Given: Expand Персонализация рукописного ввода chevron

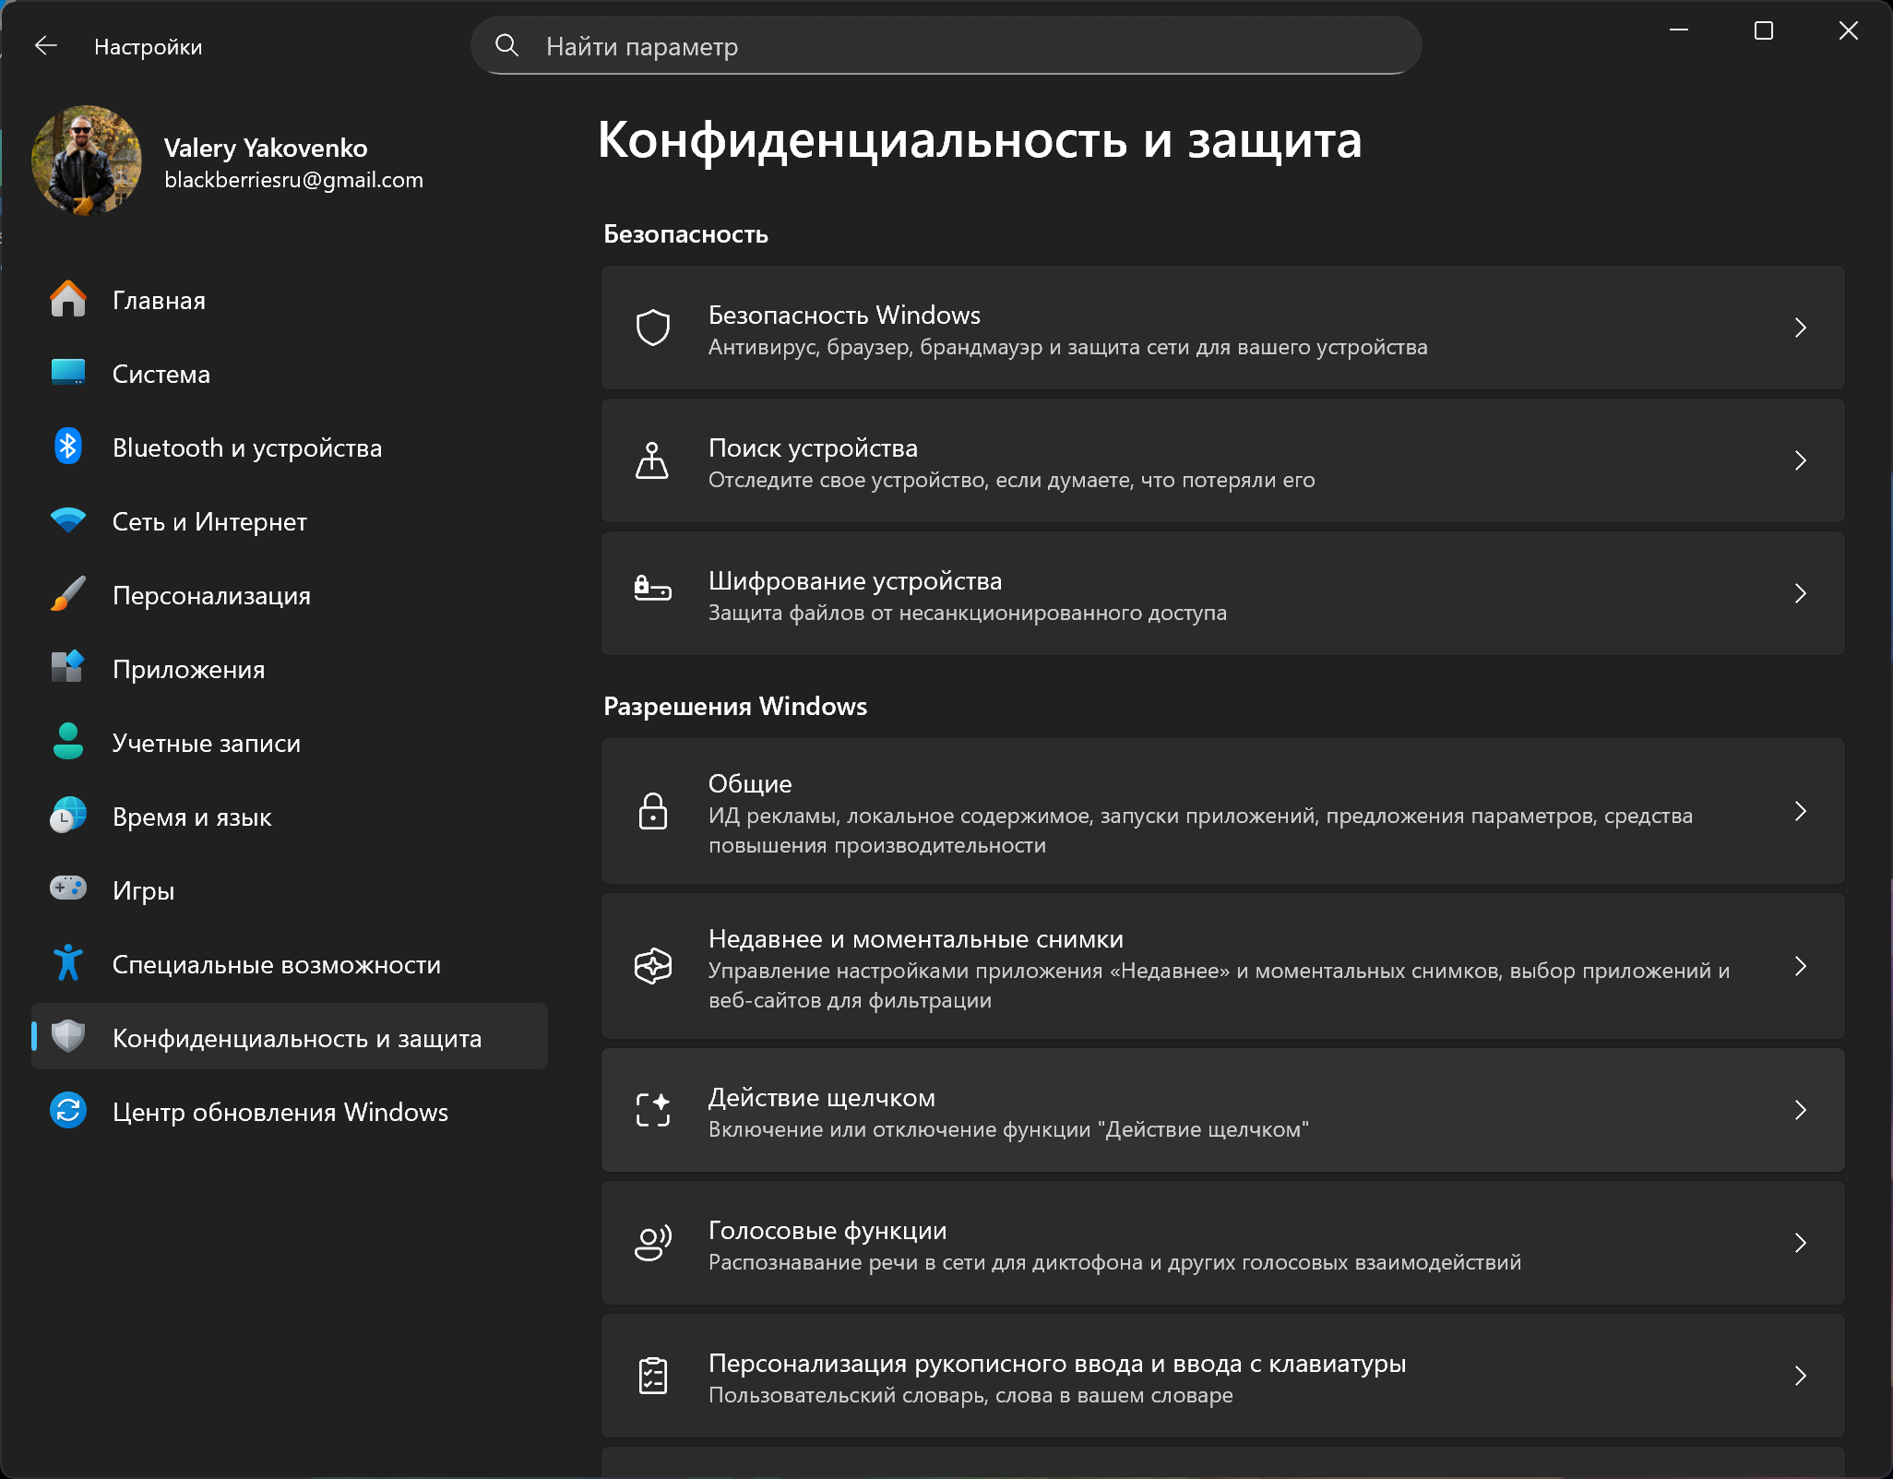Looking at the screenshot, I should click(x=1800, y=1376).
